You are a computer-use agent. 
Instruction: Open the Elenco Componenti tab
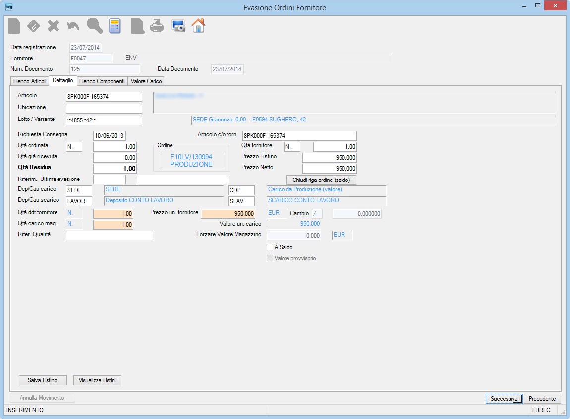point(102,81)
